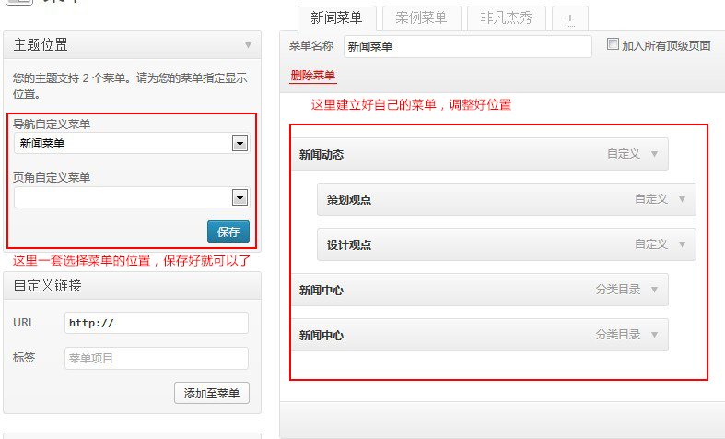725x439 pixels.
Task: Click the plus tab to add a menu
Action: [570, 18]
